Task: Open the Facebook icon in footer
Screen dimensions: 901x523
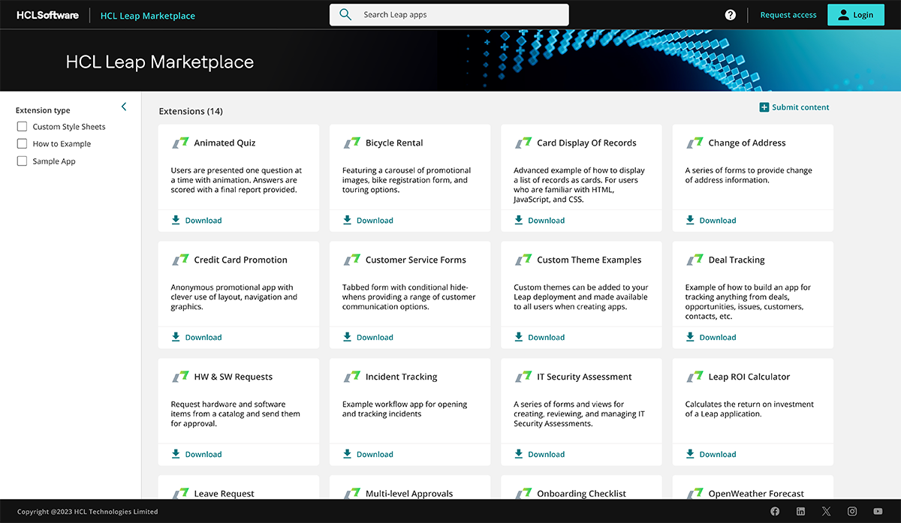Action: [x=775, y=511]
